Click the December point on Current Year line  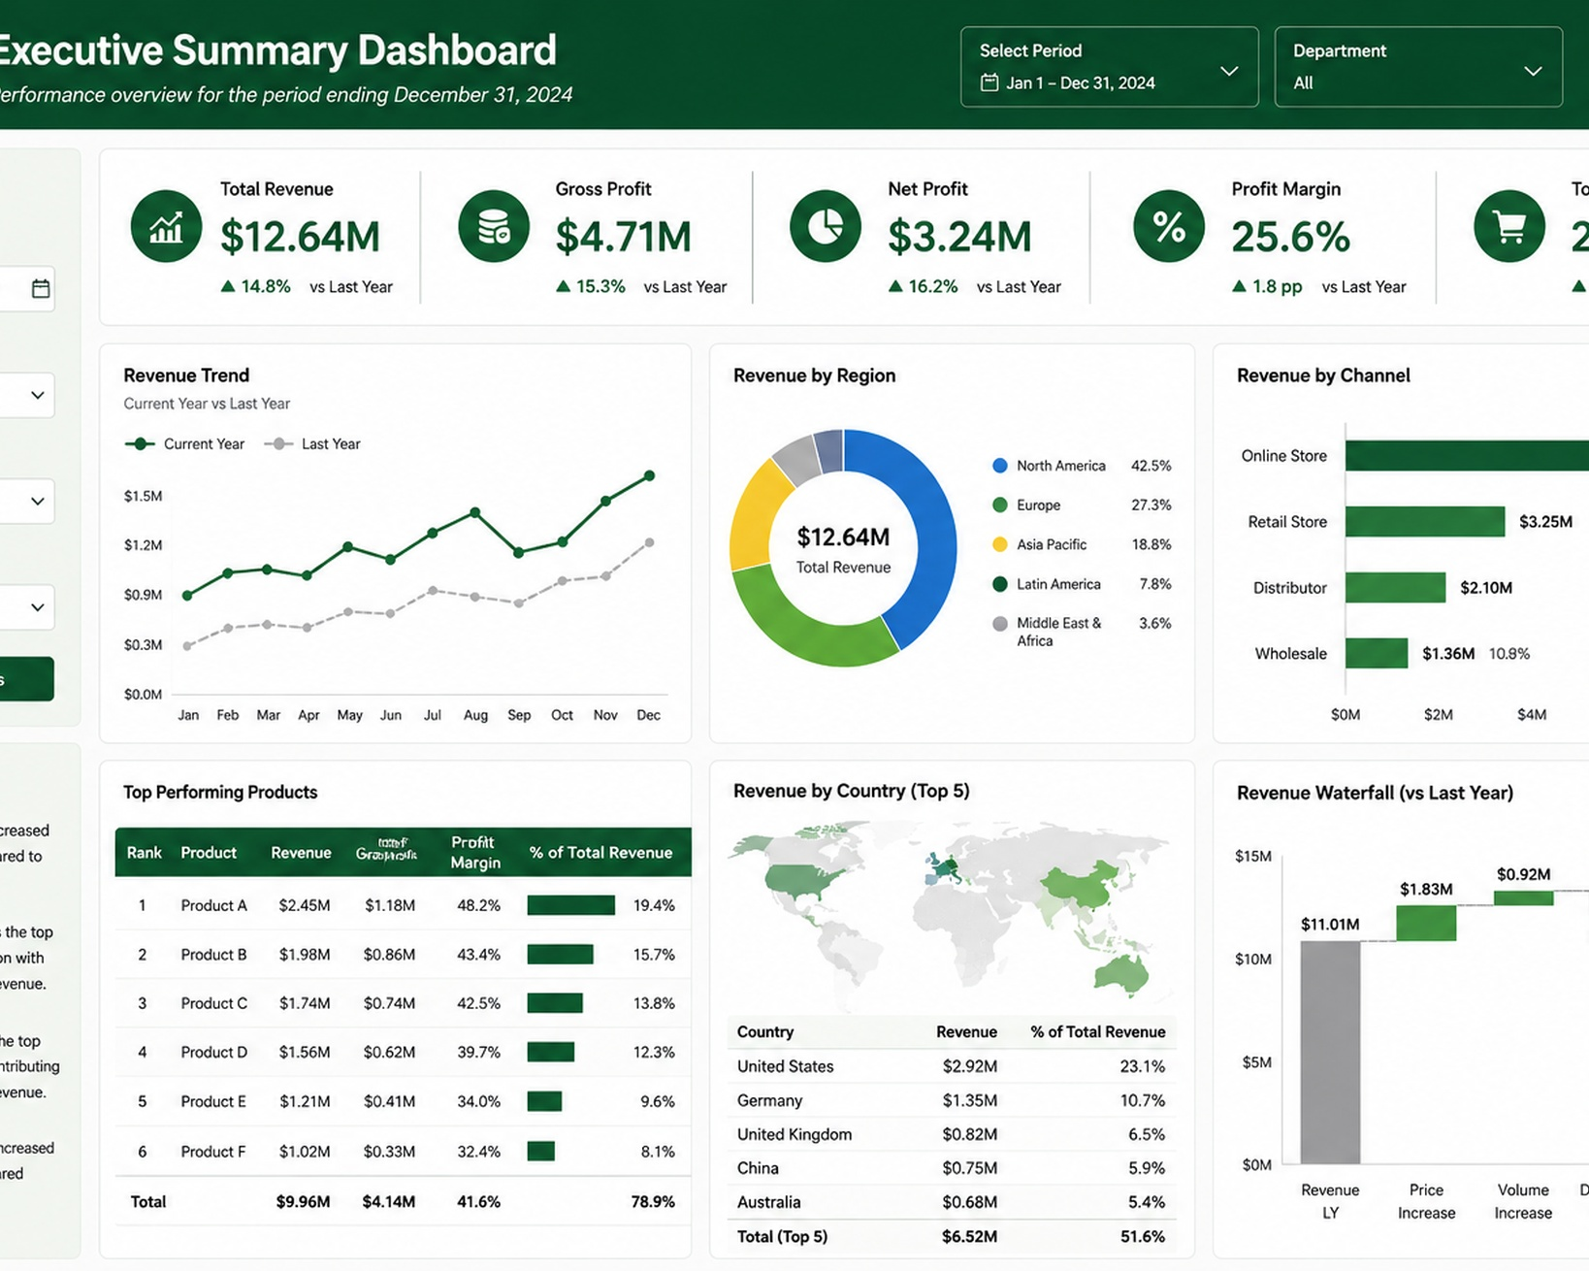(x=650, y=475)
